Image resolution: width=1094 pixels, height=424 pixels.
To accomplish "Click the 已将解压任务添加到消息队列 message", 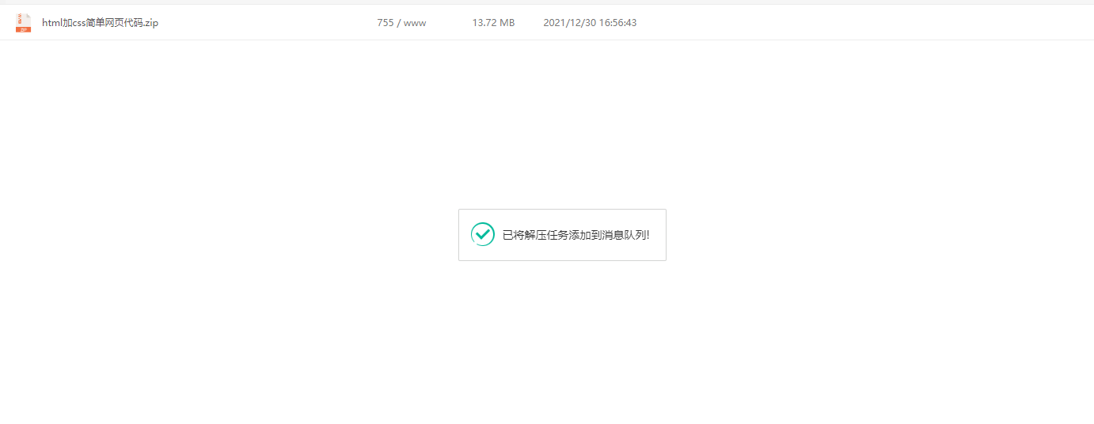I will [576, 235].
